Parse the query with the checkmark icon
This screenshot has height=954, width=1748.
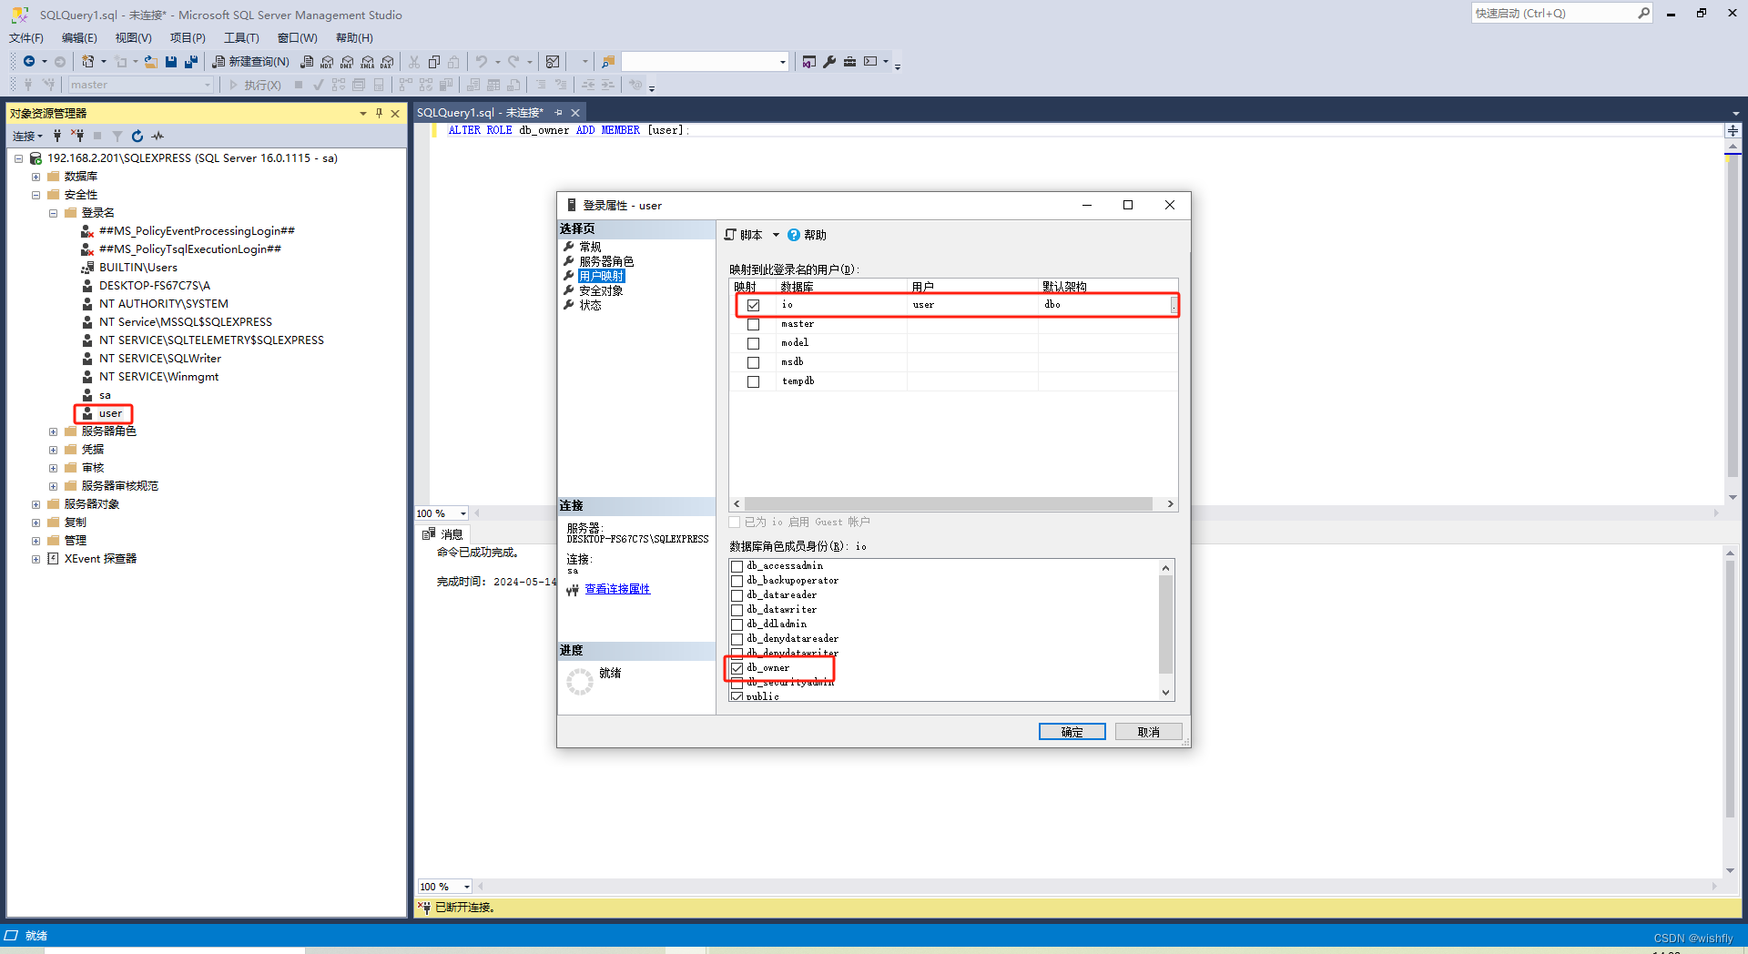click(x=317, y=84)
